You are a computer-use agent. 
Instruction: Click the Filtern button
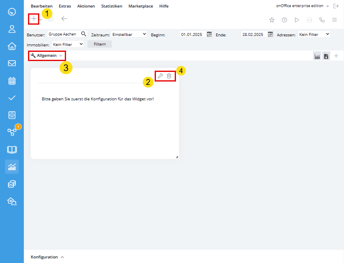tap(99, 44)
